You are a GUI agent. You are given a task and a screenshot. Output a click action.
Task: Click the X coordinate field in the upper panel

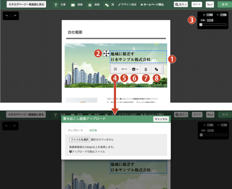(x=209, y=15)
